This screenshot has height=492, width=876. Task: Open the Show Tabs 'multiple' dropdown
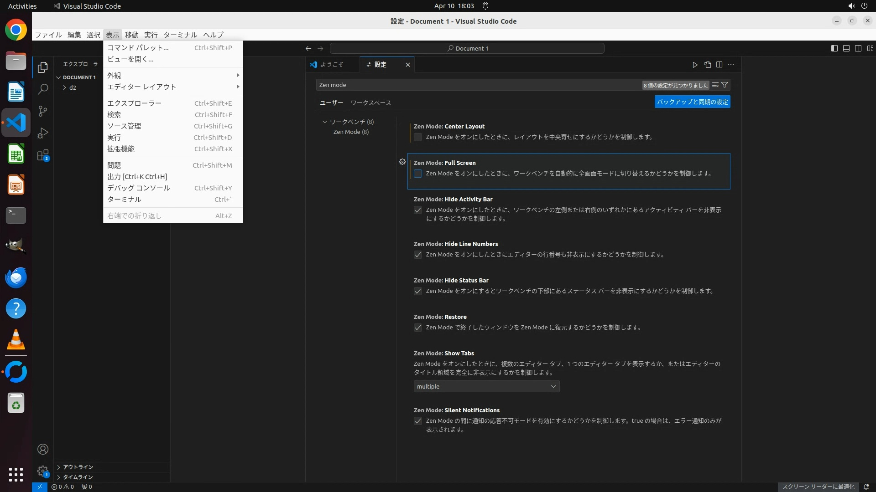click(486, 386)
